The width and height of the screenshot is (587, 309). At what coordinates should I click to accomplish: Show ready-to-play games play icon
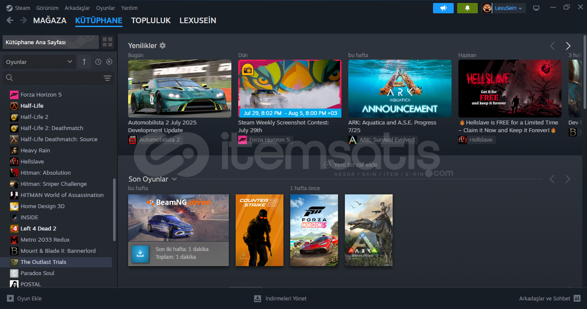pyautogui.click(x=109, y=62)
